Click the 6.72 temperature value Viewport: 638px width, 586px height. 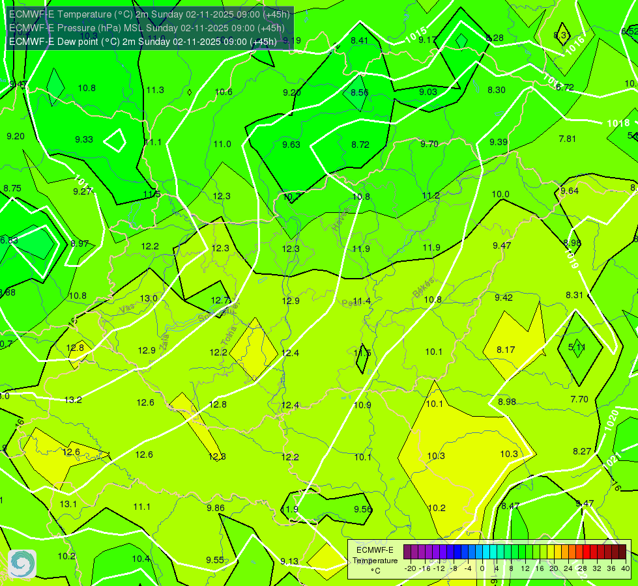pos(565,87)
